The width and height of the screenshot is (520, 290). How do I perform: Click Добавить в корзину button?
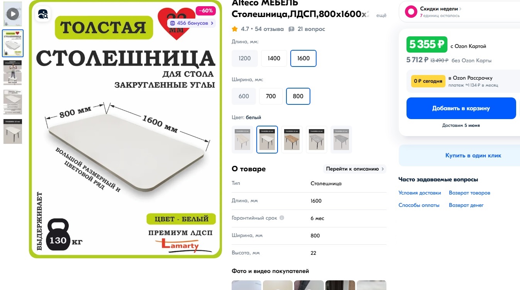[461, 108]
